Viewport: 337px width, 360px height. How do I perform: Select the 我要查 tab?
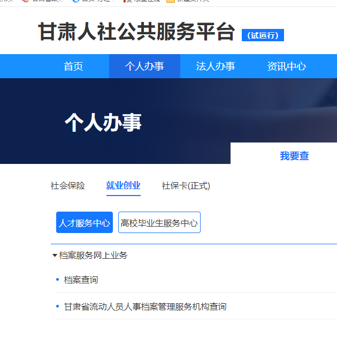[294, 156]
